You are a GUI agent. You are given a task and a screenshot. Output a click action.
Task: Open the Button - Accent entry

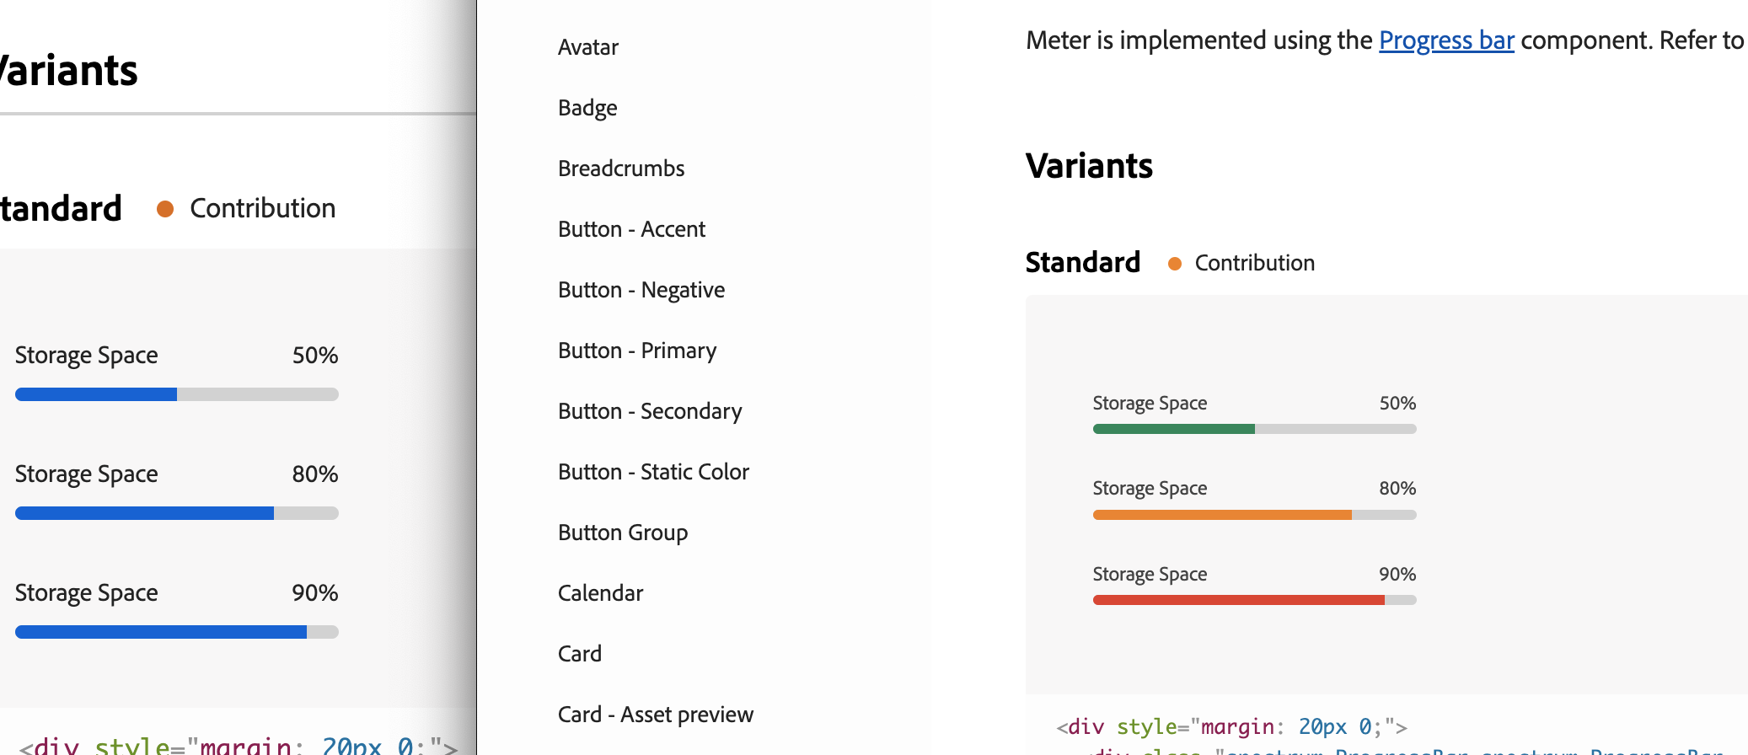(631, 229)
